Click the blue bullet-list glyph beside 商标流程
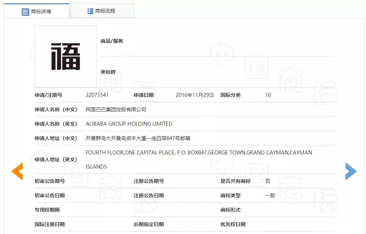Viewport: 366px width, 234px height. (89, 10)
